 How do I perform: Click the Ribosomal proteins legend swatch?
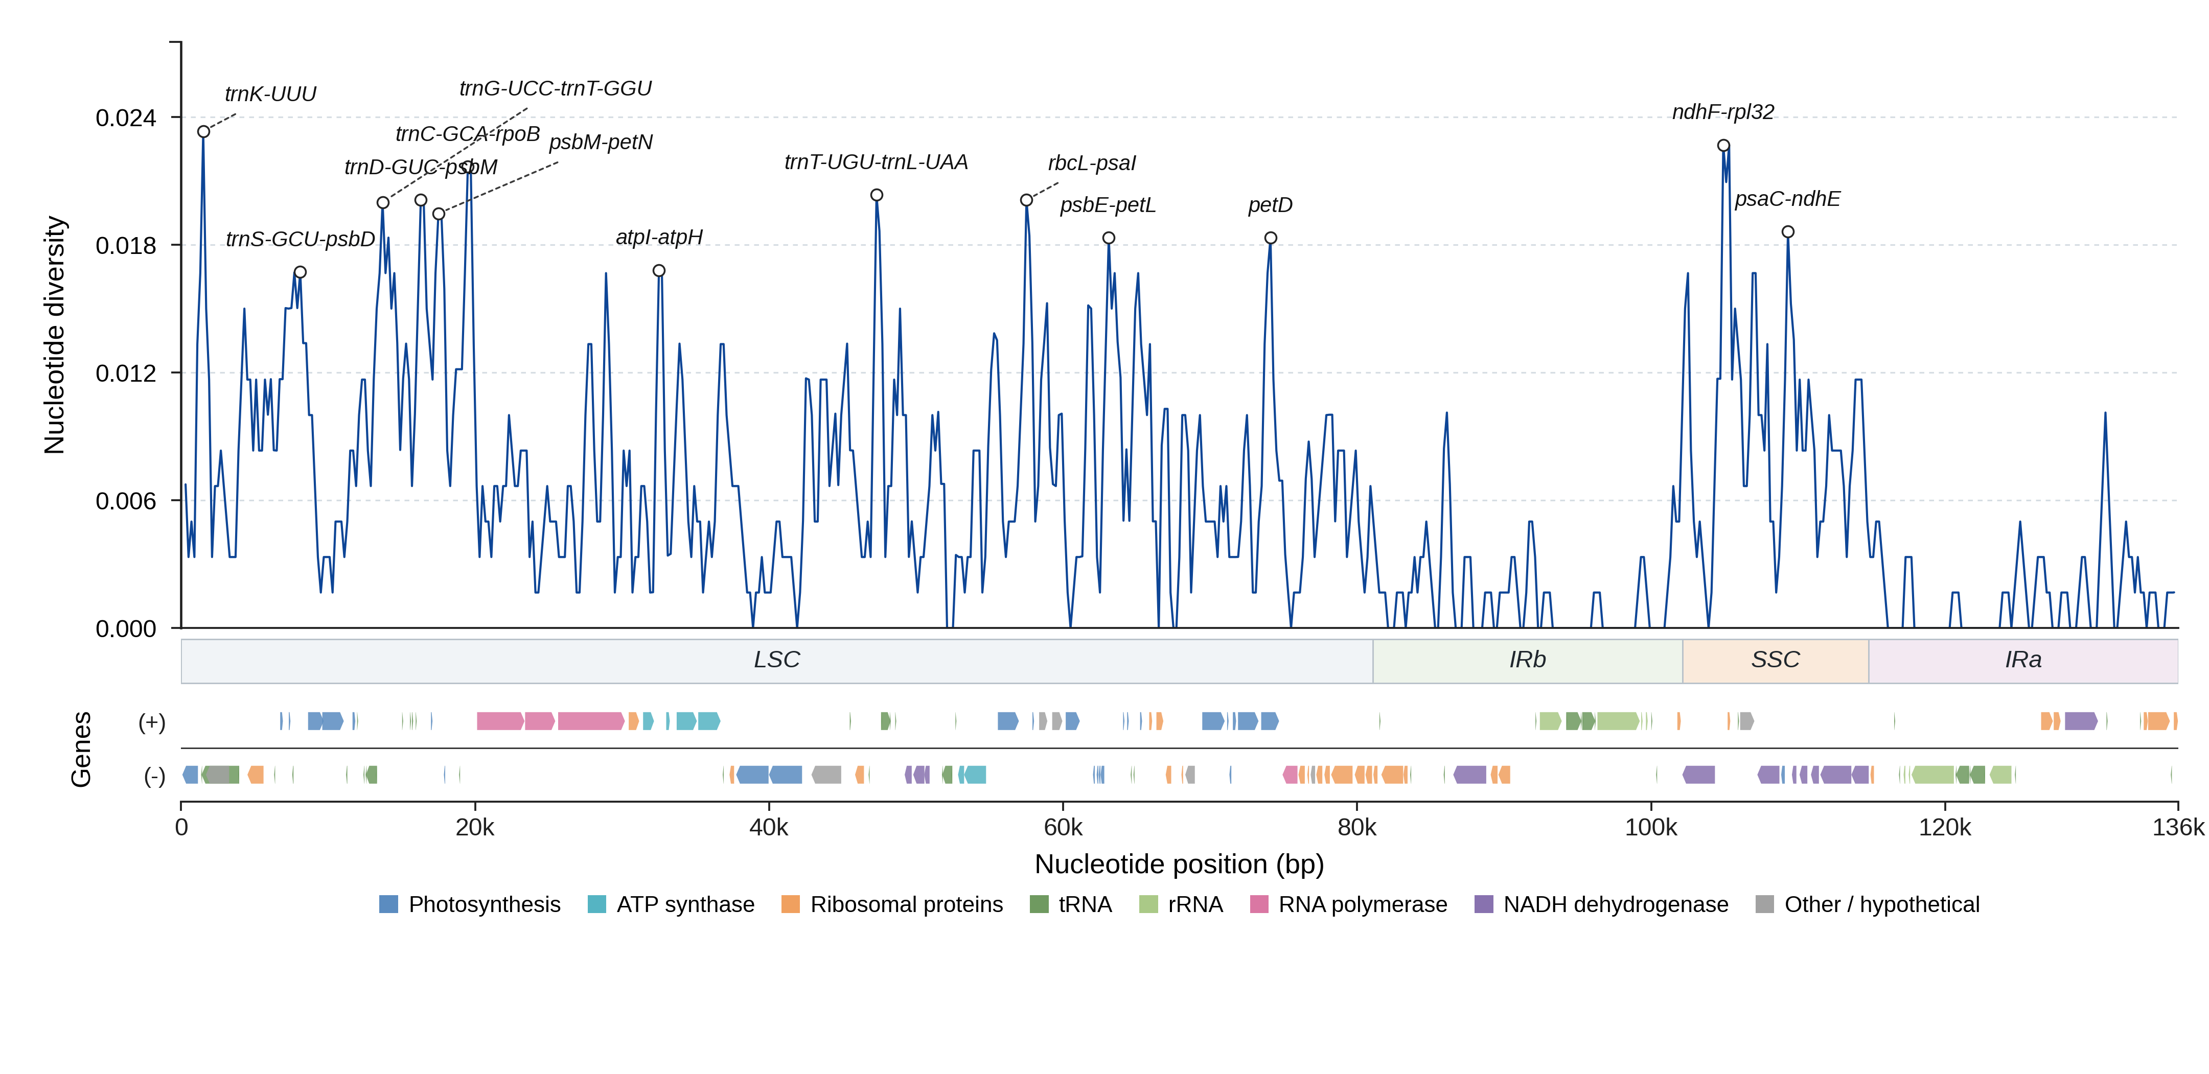(x=791, y=904)
